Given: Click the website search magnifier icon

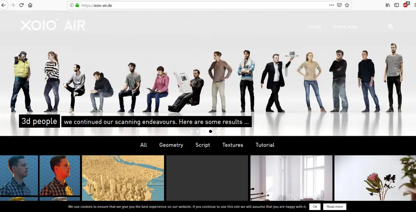Looking at the screenshot, I should 391,27.
